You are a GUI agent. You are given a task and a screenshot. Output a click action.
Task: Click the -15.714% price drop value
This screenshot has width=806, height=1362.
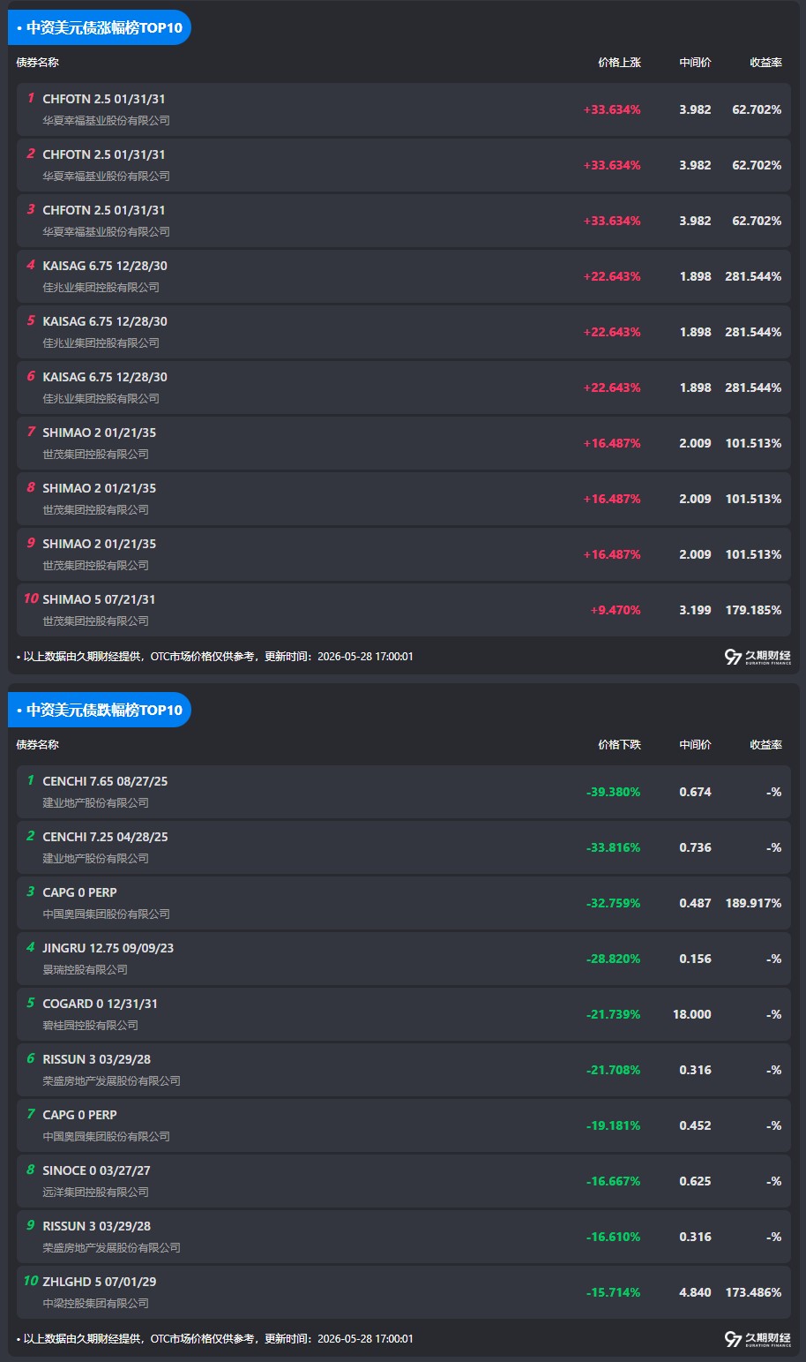(613, 1292)
